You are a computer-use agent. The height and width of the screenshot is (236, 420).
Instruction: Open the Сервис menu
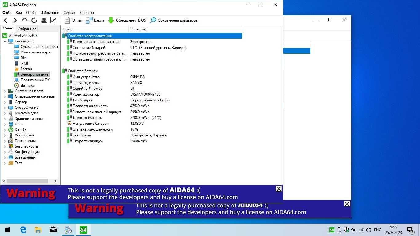click(69, 13)
